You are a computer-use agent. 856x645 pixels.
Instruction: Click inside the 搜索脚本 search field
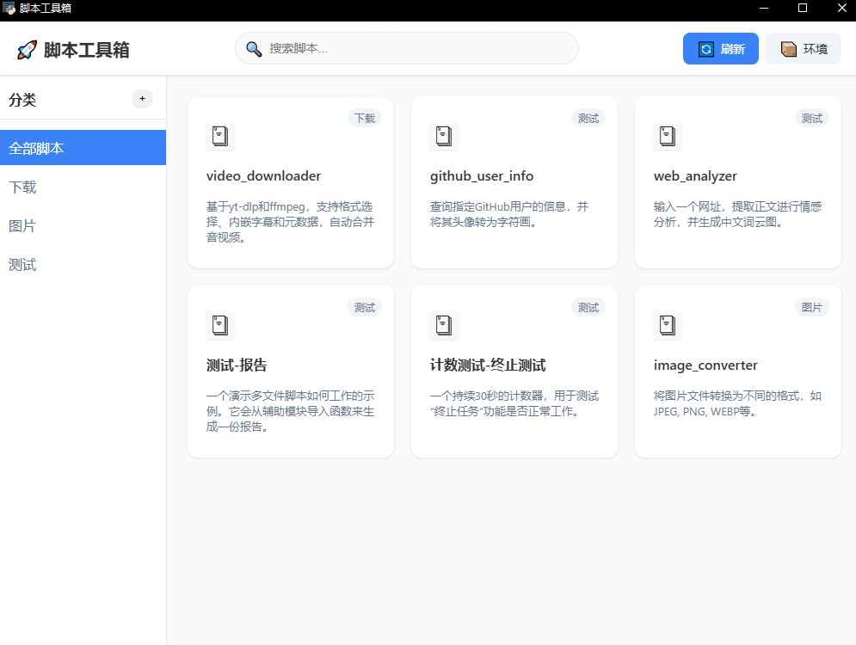(404, 49)
